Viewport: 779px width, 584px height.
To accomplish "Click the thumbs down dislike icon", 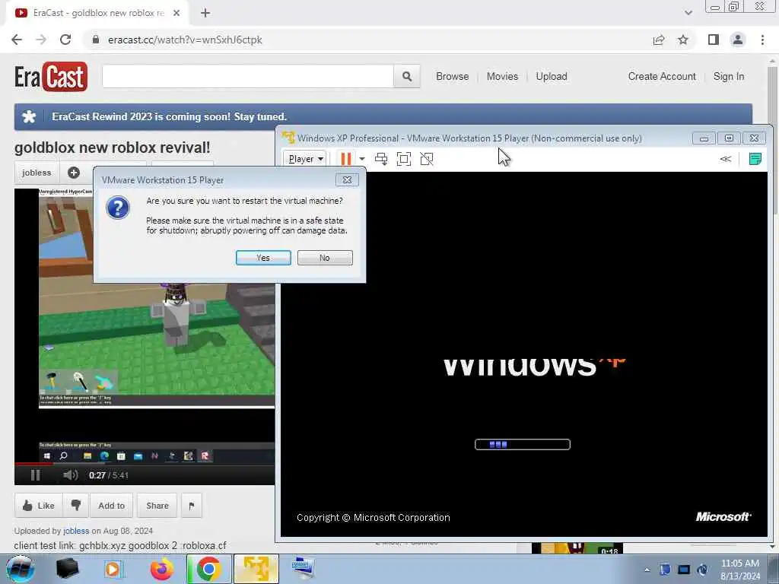I will click(76, 506).
